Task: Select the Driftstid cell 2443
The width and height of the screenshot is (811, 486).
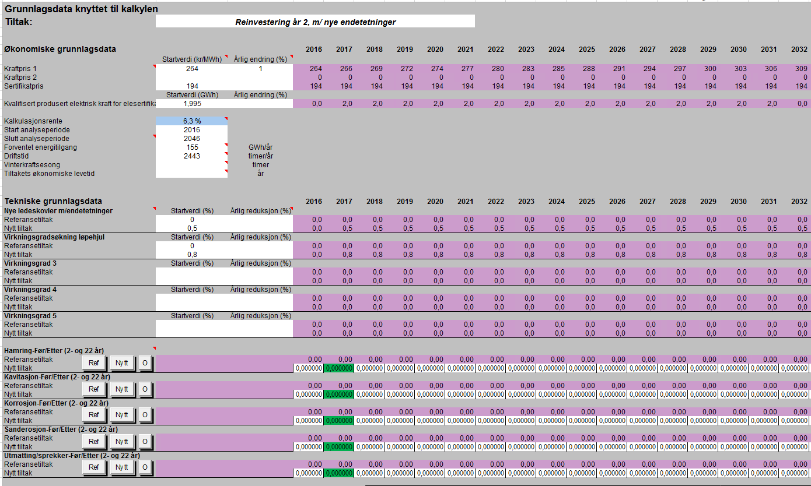Action: [192, 156]
